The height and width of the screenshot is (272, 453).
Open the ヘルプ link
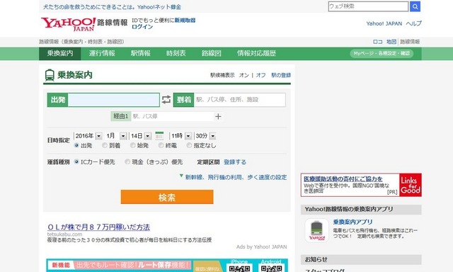tap(413, 23)
